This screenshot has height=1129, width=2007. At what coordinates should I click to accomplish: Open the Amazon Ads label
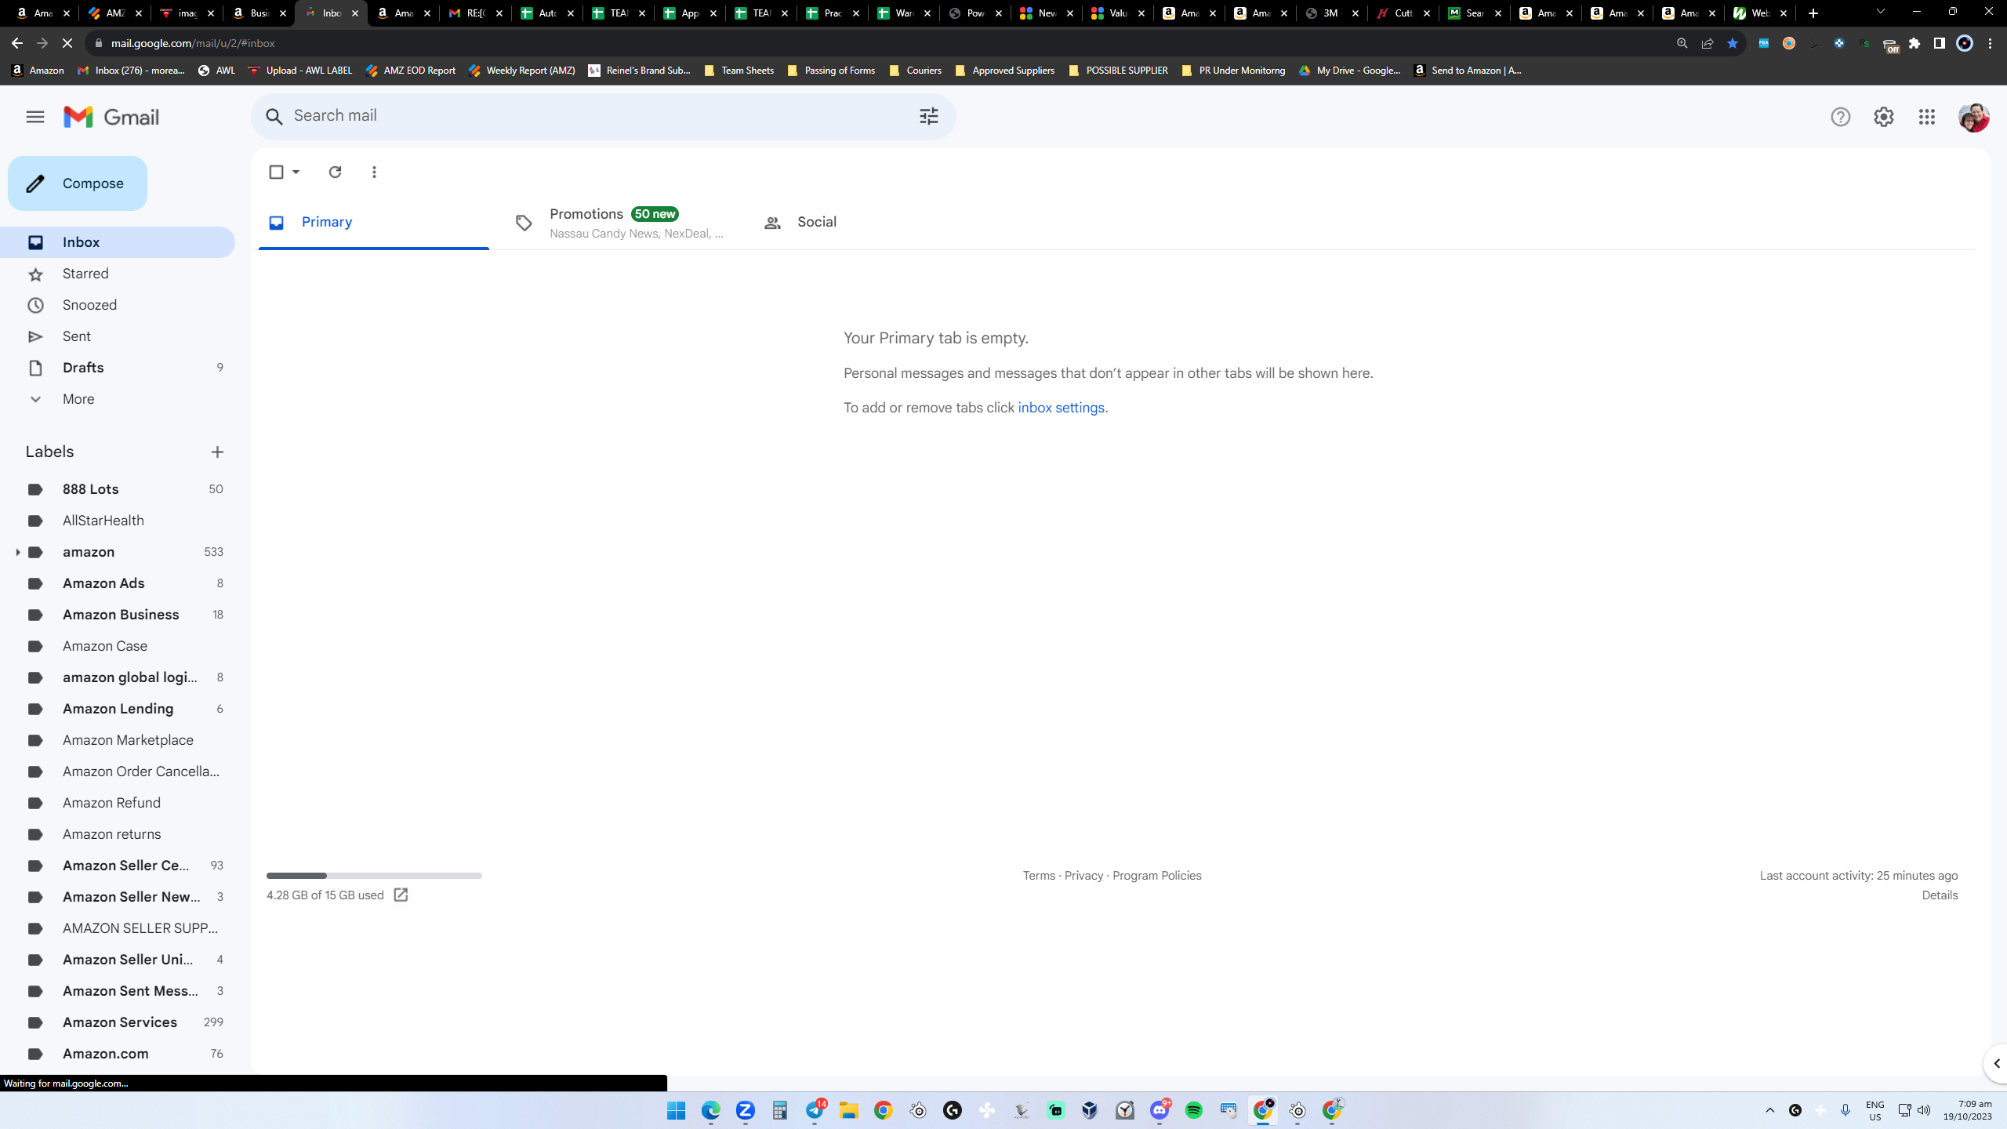click(x=118, y=583)
